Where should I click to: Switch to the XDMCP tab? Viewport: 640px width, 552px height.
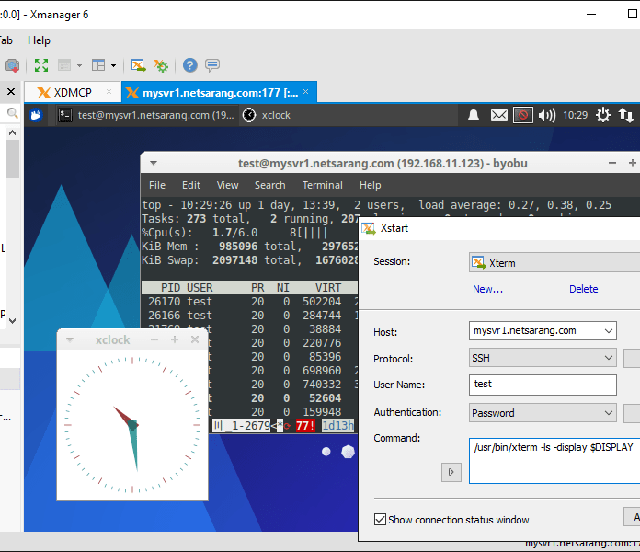tap(73, 93)
